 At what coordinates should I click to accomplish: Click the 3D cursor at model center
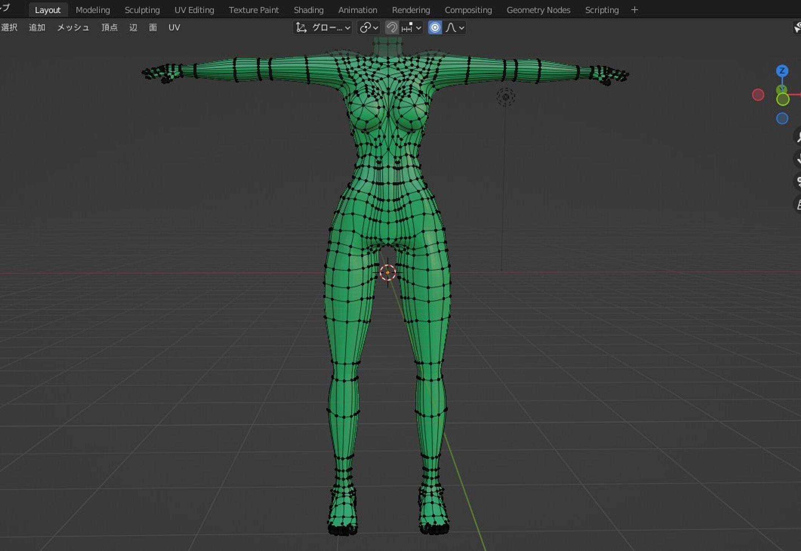pyautogui.click(x=388, y=272)
